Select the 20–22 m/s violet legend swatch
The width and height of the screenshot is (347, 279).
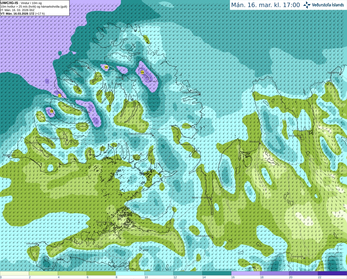(303, 273)
